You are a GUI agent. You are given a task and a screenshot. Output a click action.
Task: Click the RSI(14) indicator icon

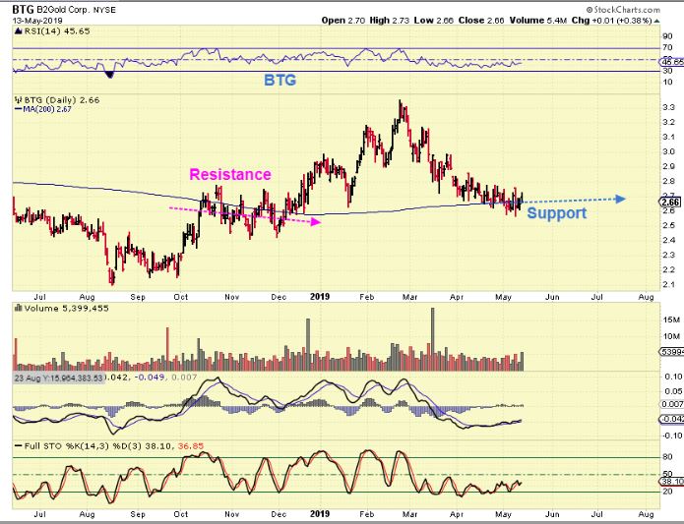coord(18,30)
